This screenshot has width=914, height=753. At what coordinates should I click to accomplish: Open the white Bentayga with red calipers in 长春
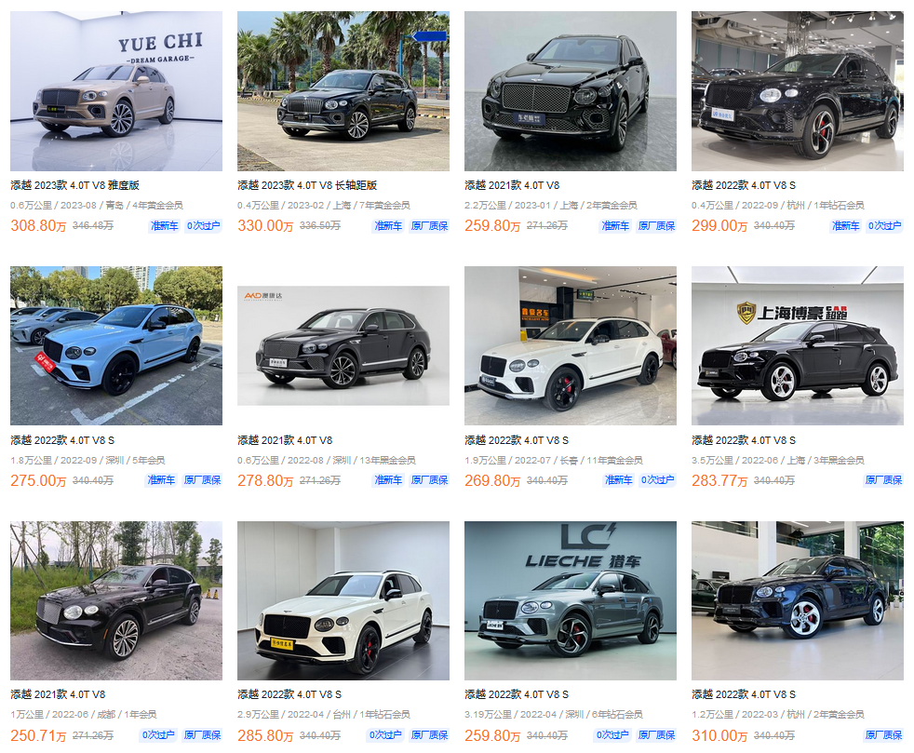point(570,345)
